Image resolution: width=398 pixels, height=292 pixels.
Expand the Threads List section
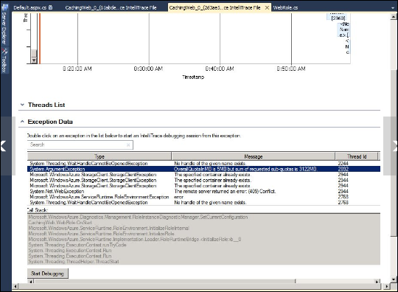22,105
